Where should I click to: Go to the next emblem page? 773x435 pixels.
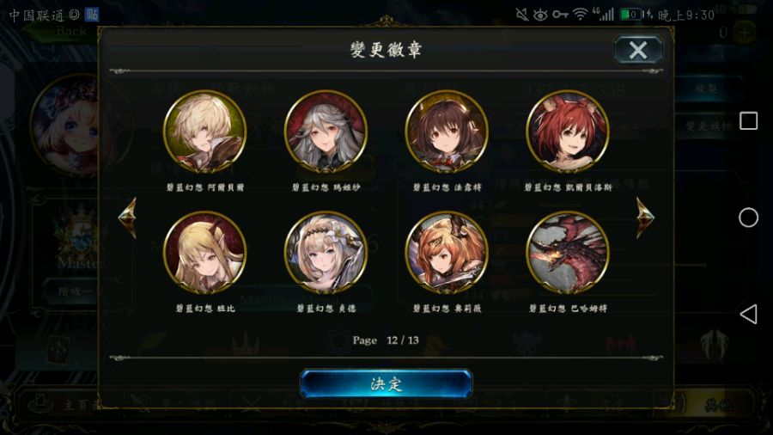645,217
